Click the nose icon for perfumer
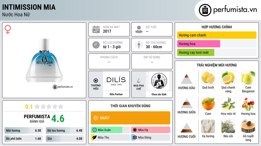The width and height of the screenshot is (261, 146). tap(138, 81)
